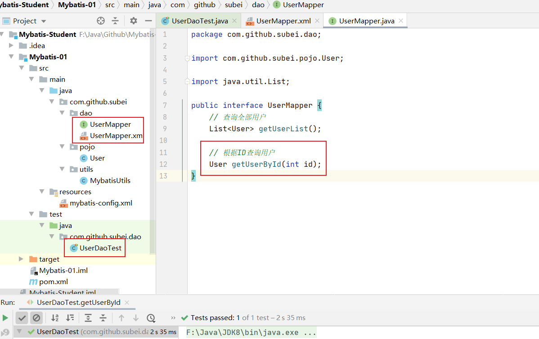The height and width of the screenshot is (339, 539).
Task: Expand all test results
Action: click(x=88, y=318)
